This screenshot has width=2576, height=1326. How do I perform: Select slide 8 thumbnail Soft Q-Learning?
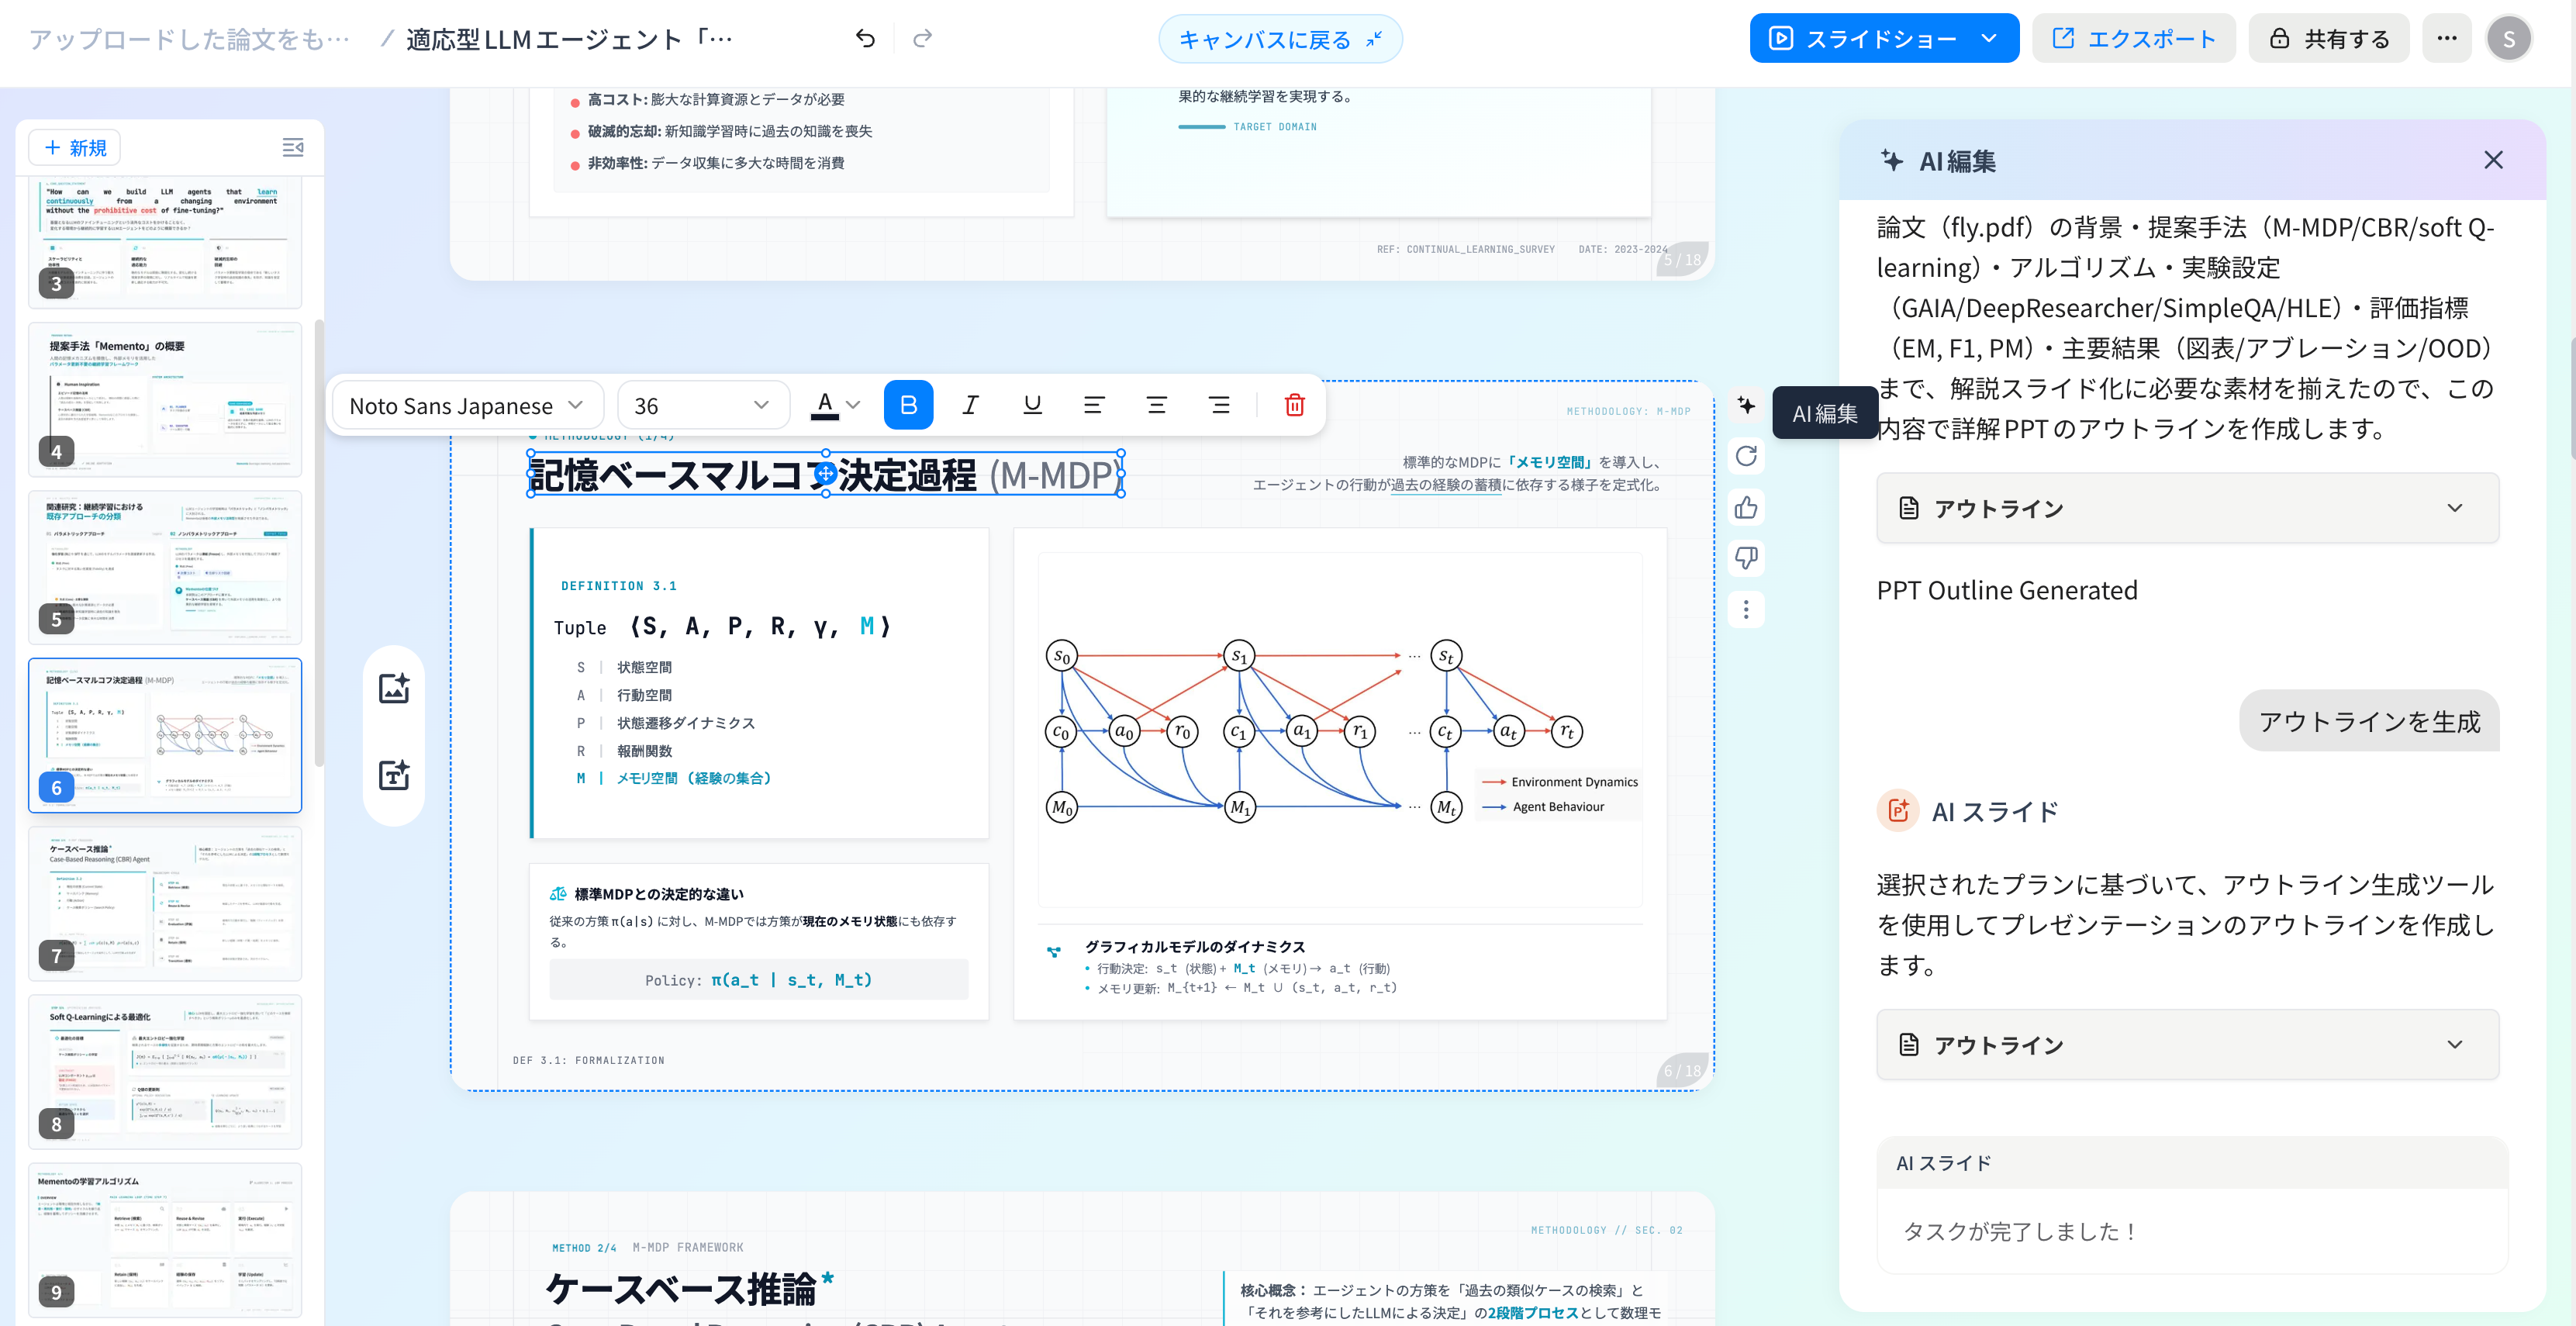coord(165,1072)
